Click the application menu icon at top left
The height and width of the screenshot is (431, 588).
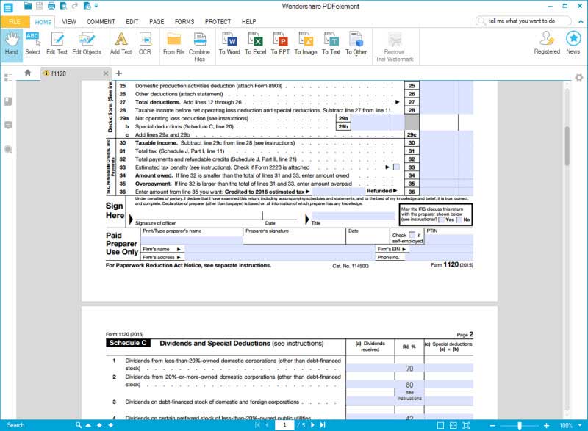[8, 7]
